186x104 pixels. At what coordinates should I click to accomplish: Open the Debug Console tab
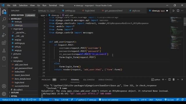point(105,80)
